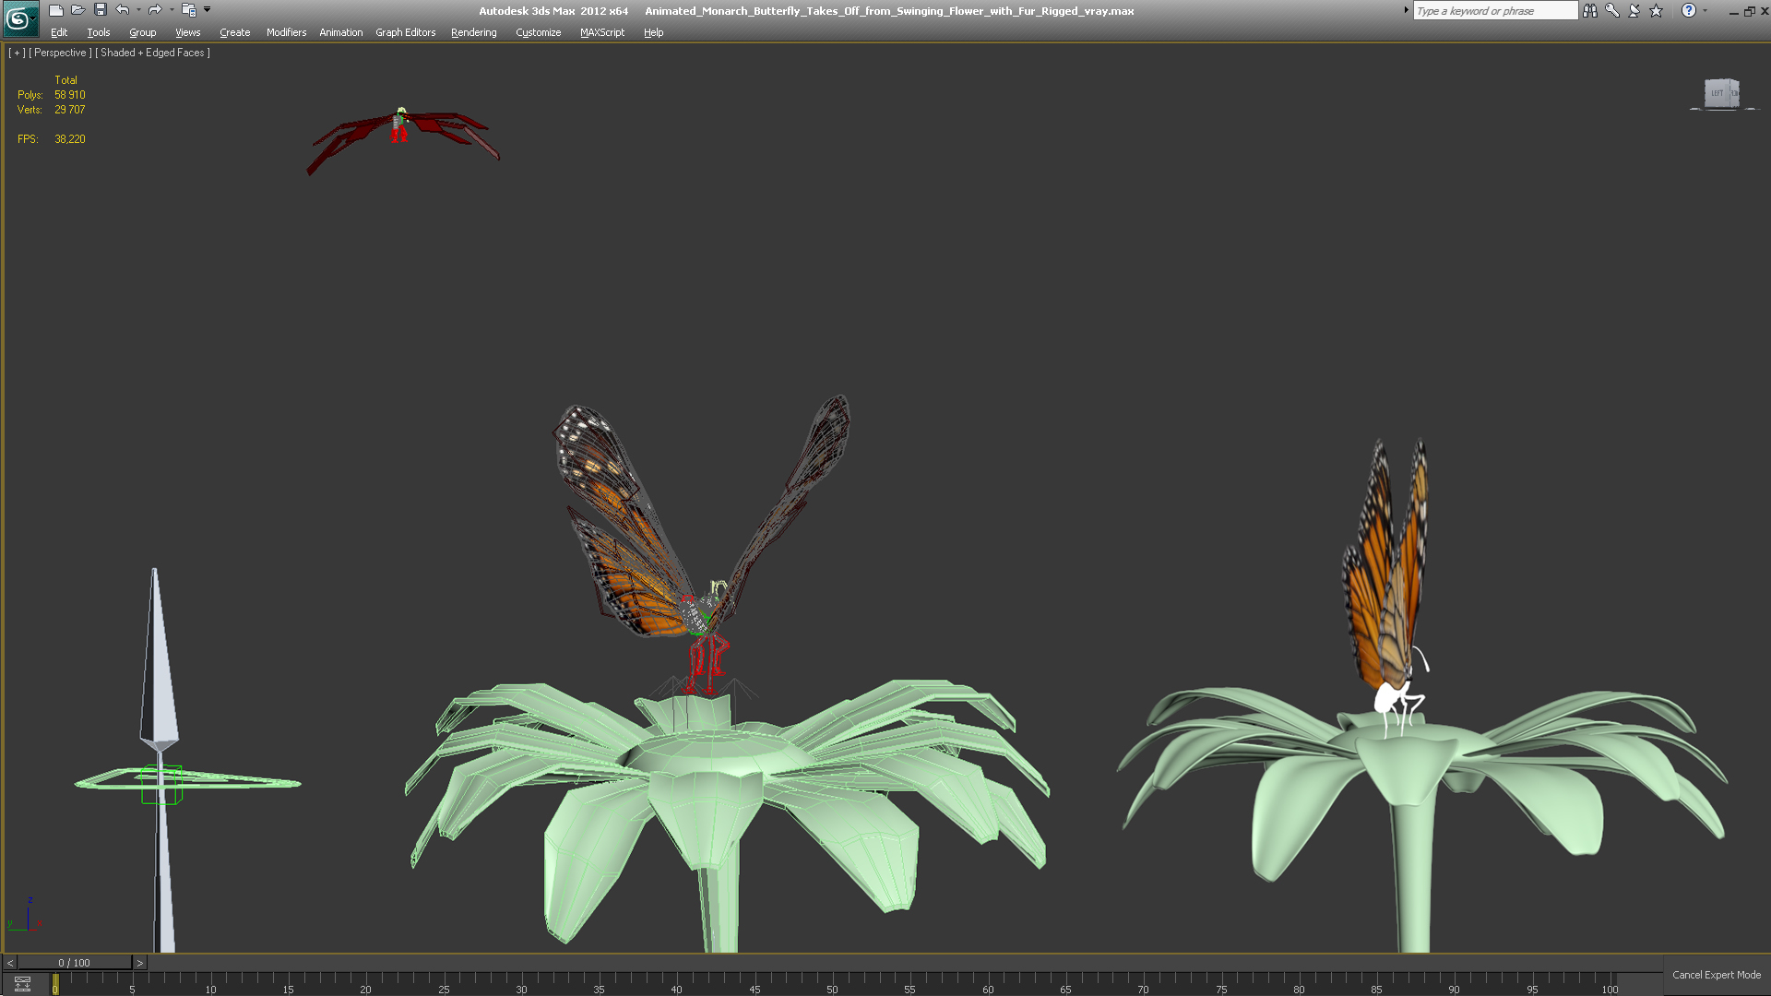This screenshot has height=996, width=1771.
Task: Open the Help menu
Action: pyautogui.click(x=654, y=32)
